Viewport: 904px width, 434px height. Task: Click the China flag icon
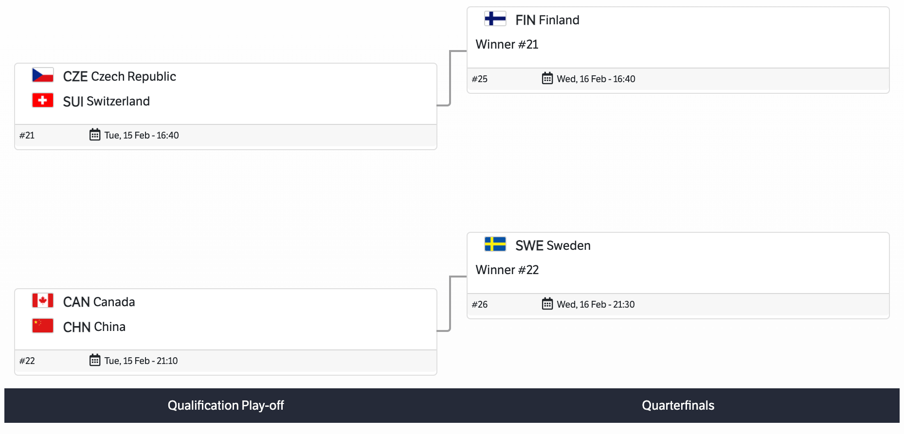tap(43, 326)
